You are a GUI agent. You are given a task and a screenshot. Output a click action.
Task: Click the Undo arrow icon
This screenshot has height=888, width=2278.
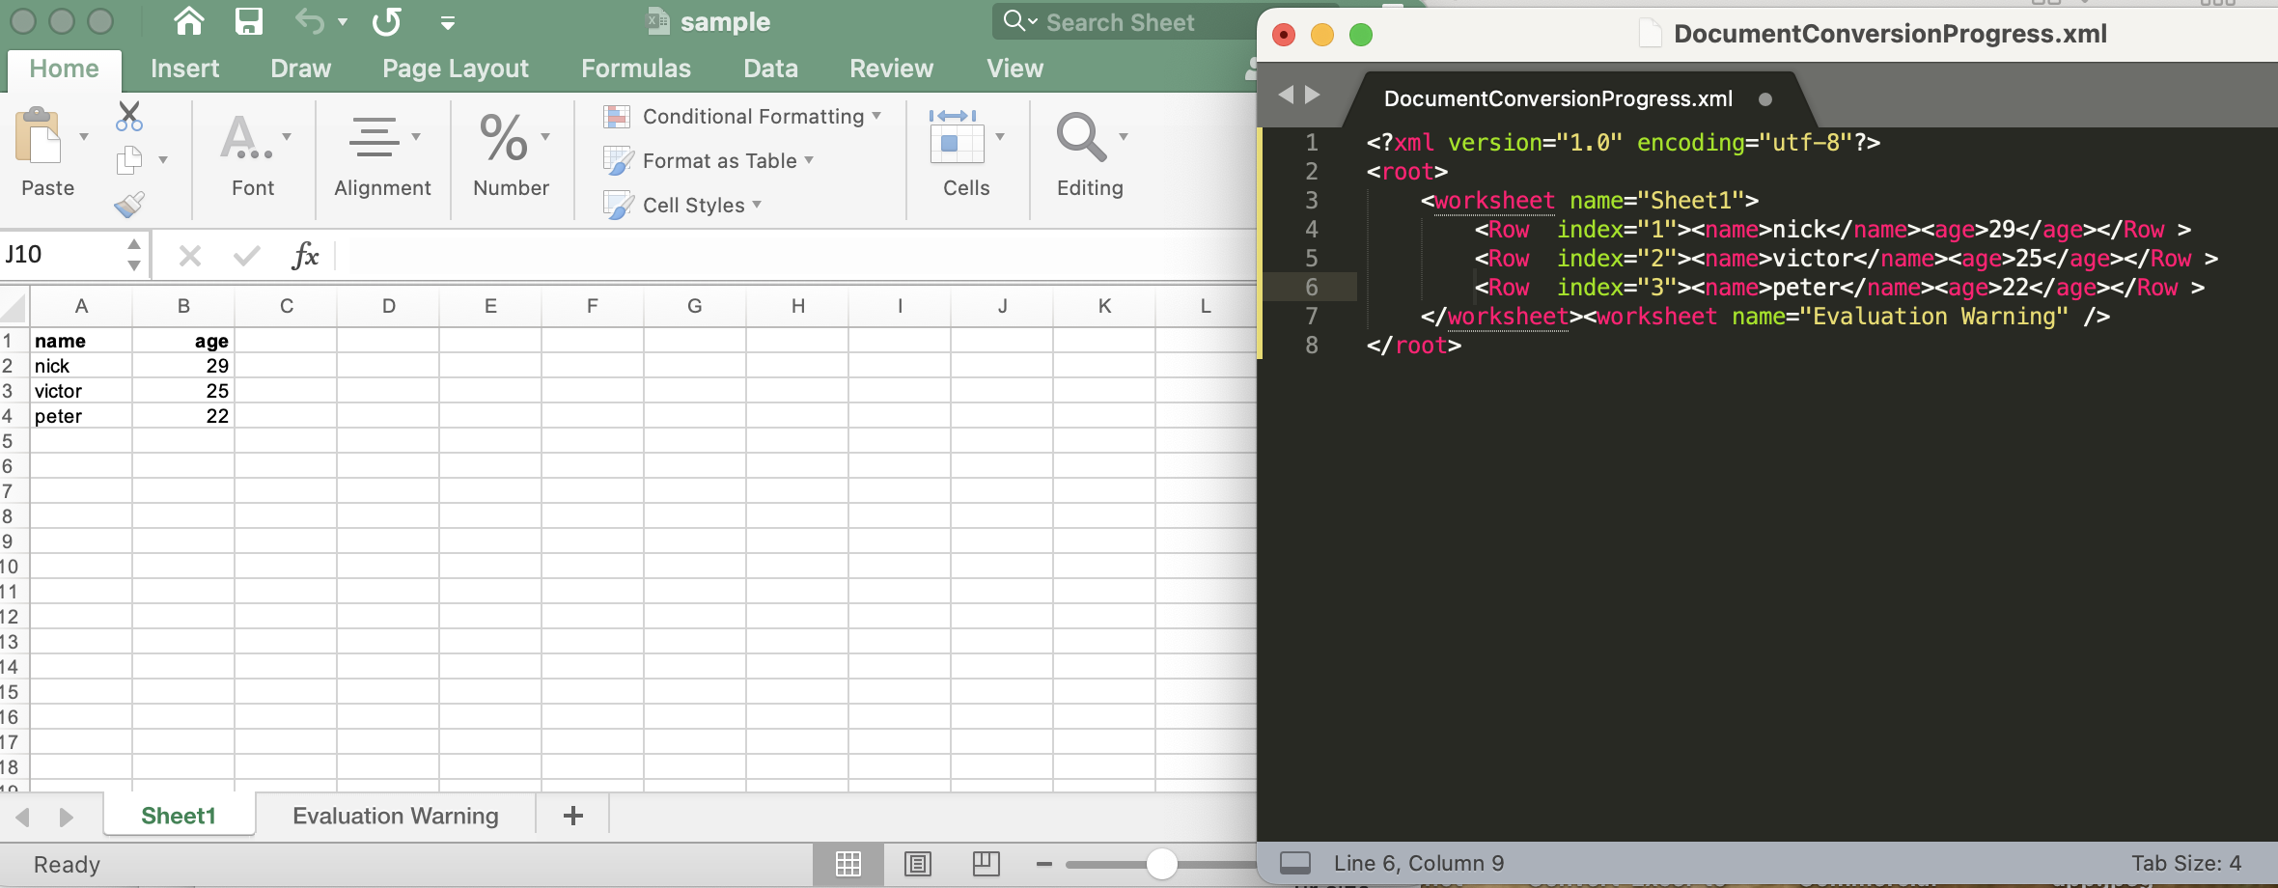(x=309, y=21)
